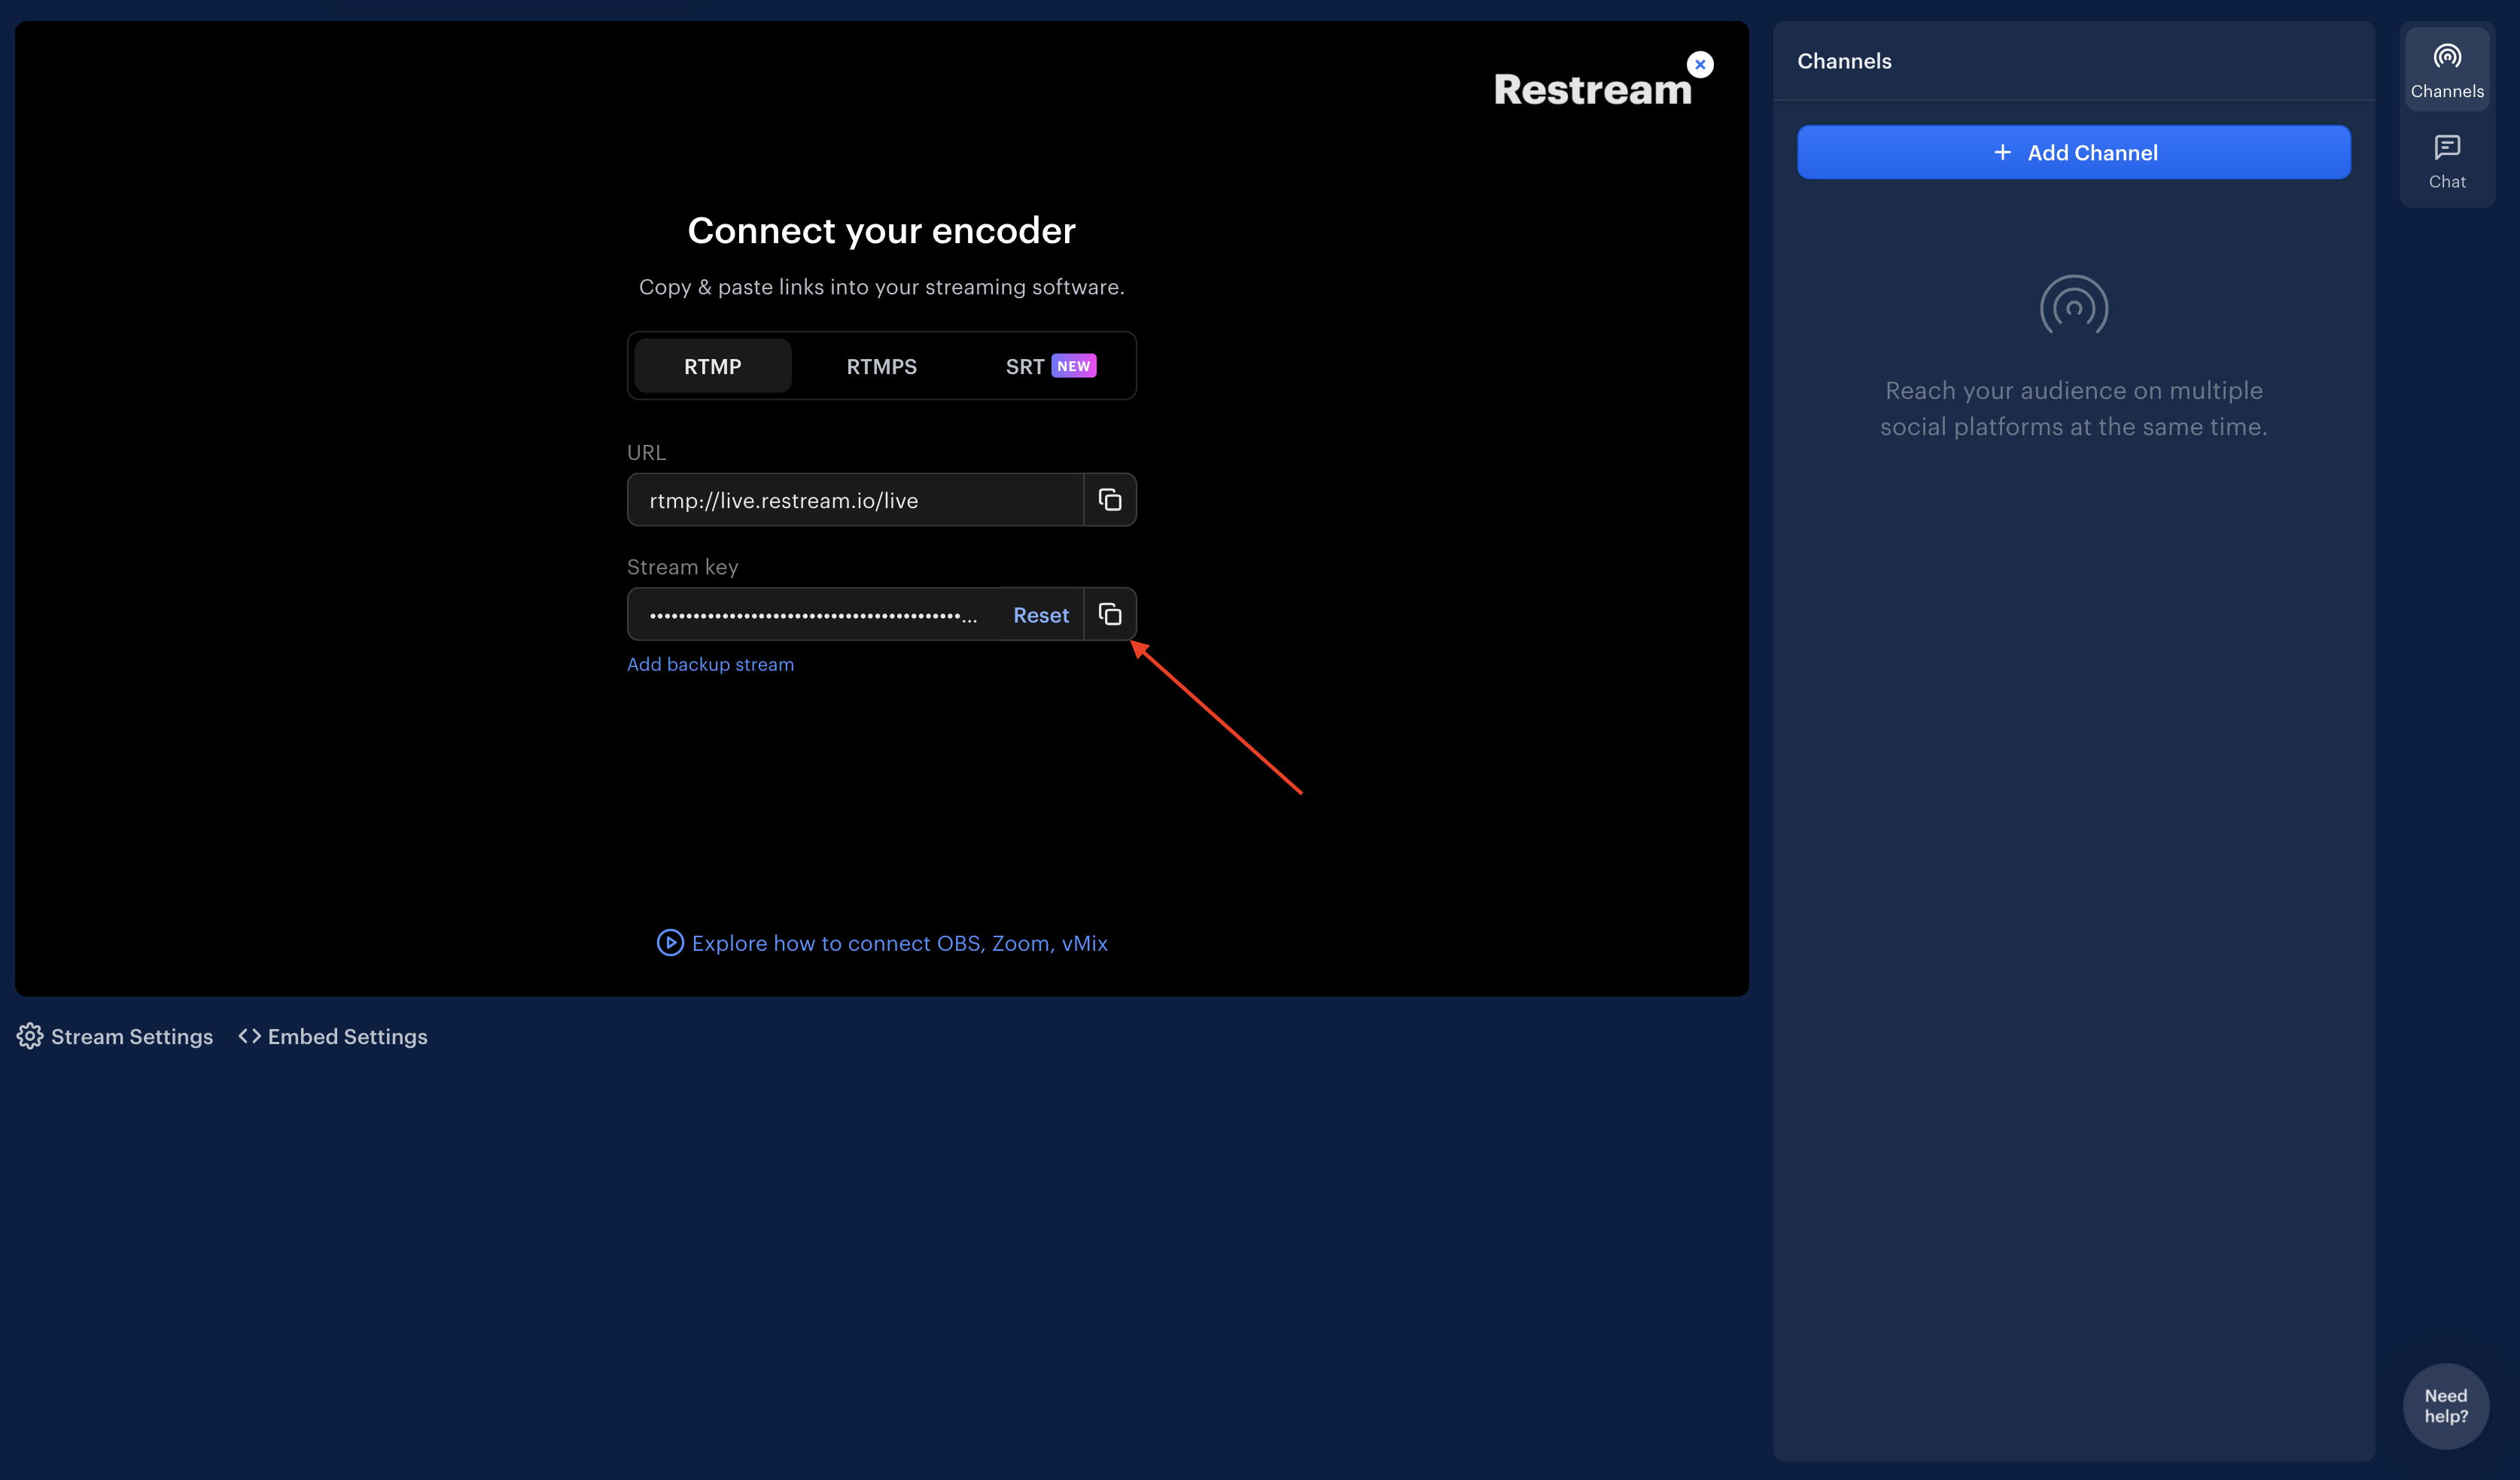Image resolution: width=2520 pixels, height=1480 pixels.
Task: Open Add backup stream
Action: point(710,664)
